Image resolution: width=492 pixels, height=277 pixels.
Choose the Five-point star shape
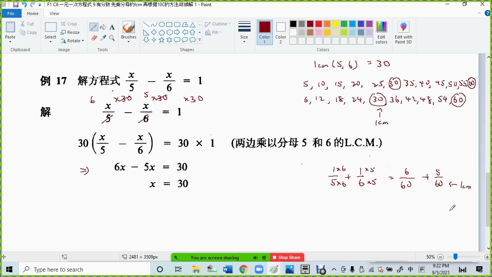pos(161,40)
